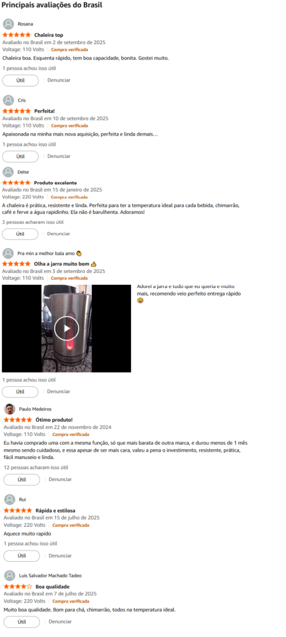Open Cris's profile avatar icon
Image resolution: width=286 pixels, height=637 pixels.
(x=8, y=100)
